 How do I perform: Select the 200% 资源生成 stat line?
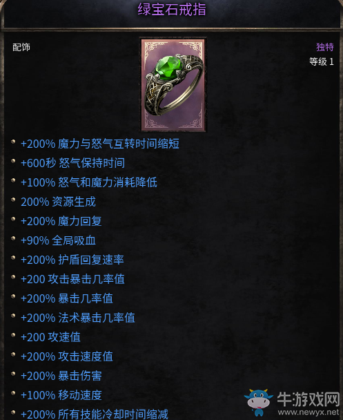pos(58,202)
